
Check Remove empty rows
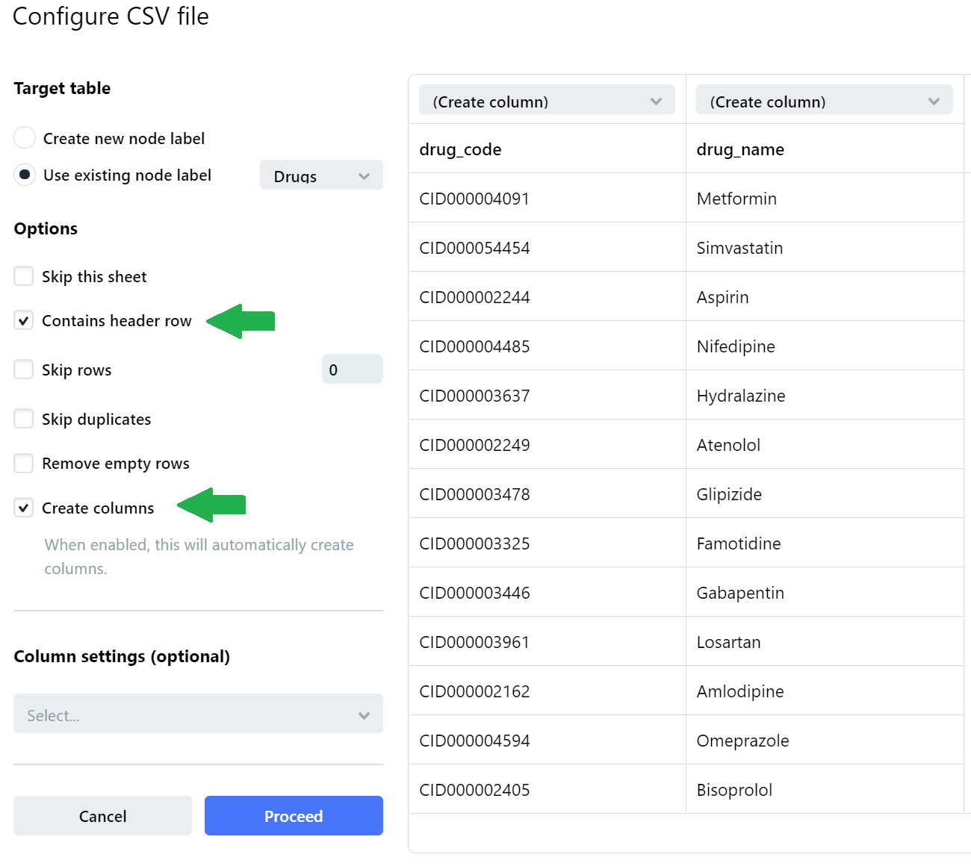pos(24,464)
